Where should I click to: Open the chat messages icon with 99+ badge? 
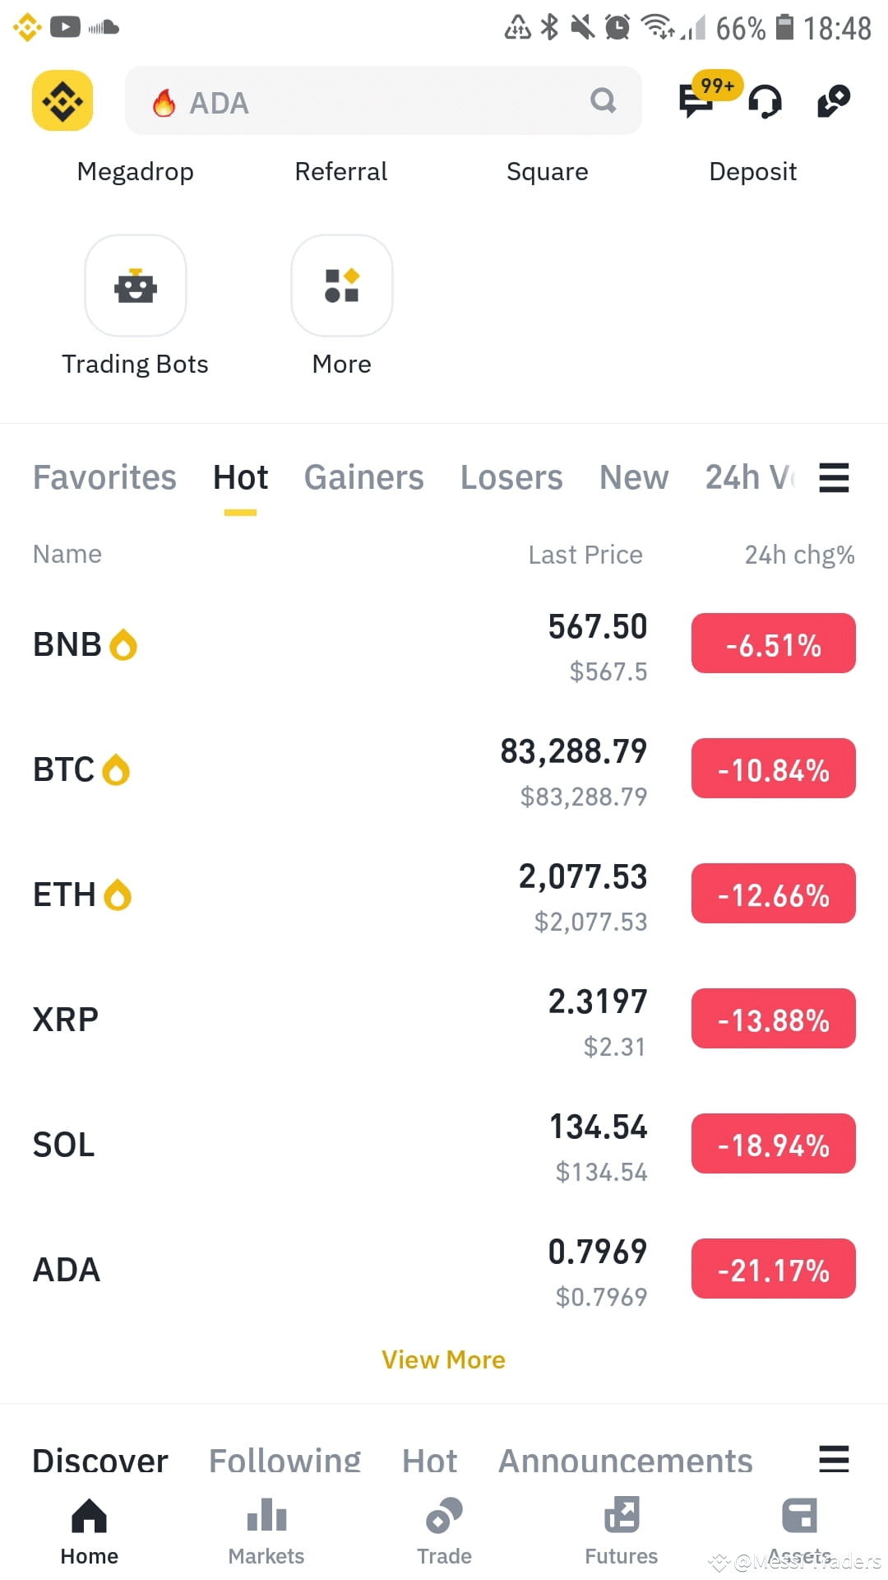pos(696,101)
